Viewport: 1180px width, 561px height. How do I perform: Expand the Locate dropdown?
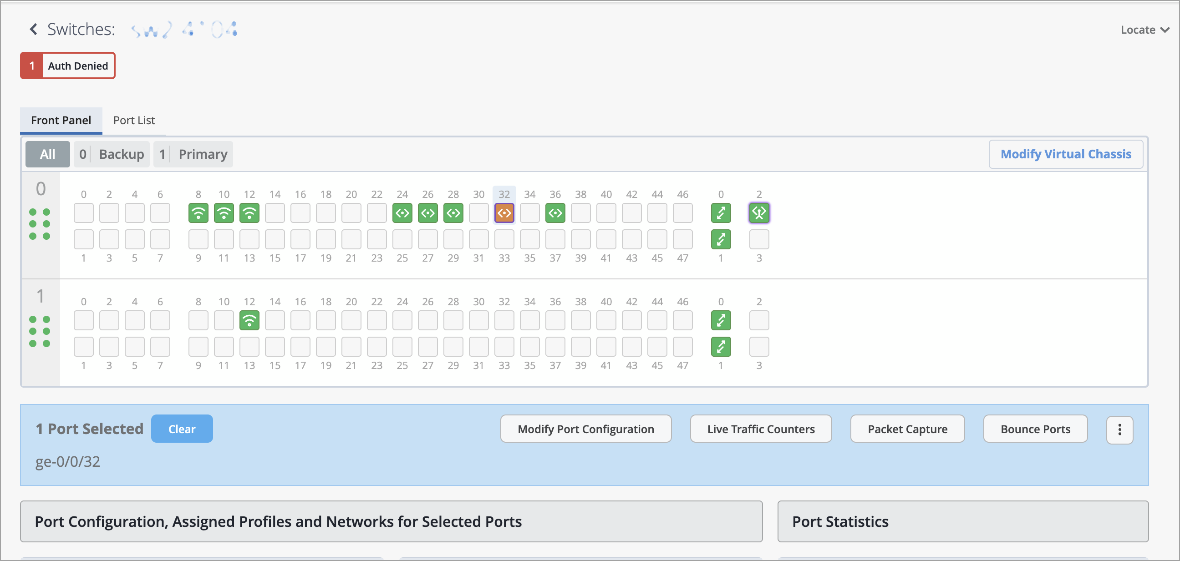click(x=1144, y=30)
